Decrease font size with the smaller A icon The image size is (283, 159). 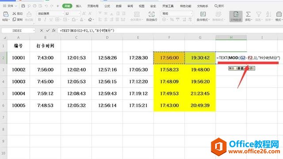90,14
